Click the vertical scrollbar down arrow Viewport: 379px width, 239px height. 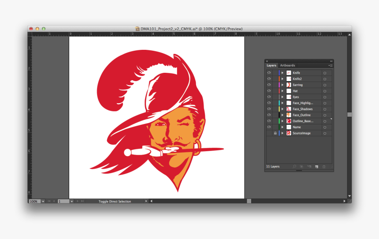[x=349, y=196]
